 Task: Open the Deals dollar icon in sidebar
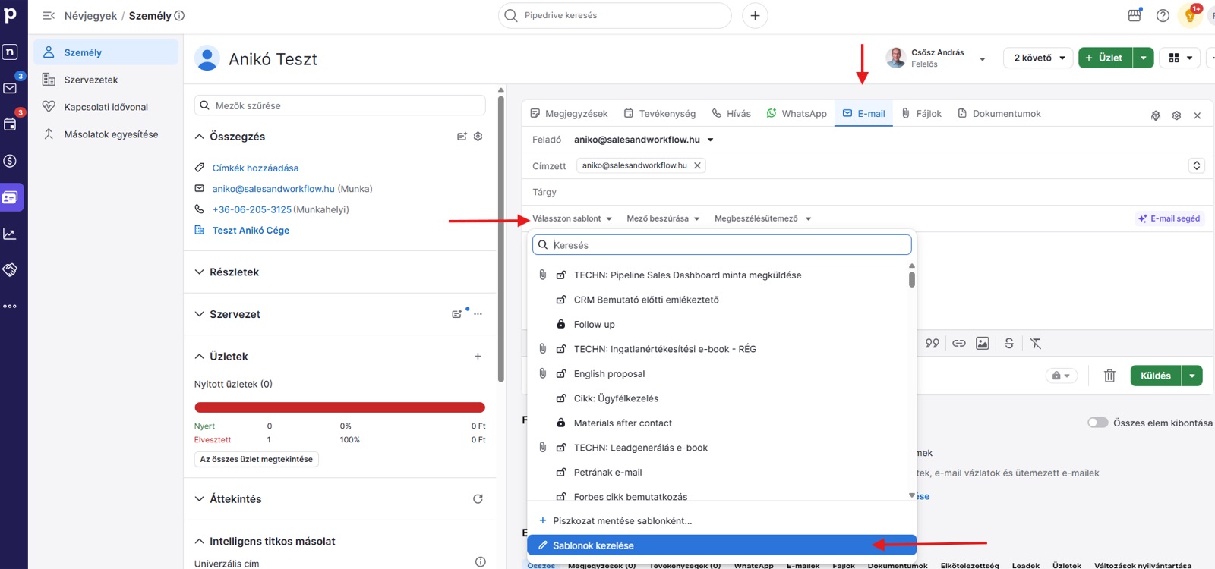tap(10, 161)
